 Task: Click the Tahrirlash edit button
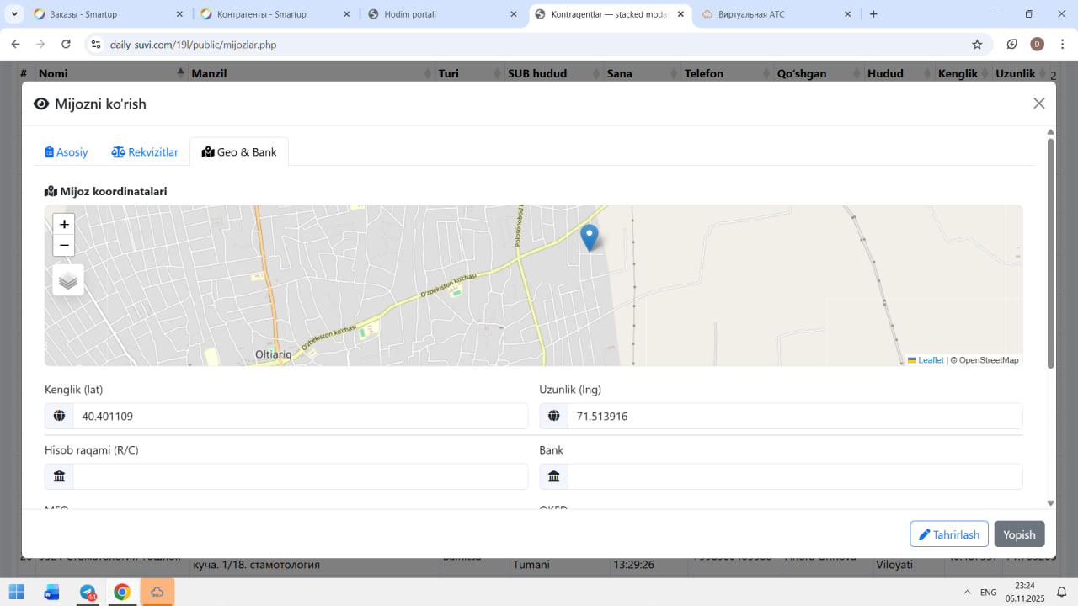(949, 534)
